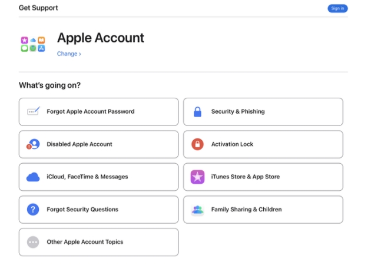Click the What's going on? heading
The width and height of the screenshot is (368, 265).
pos(49,85)
